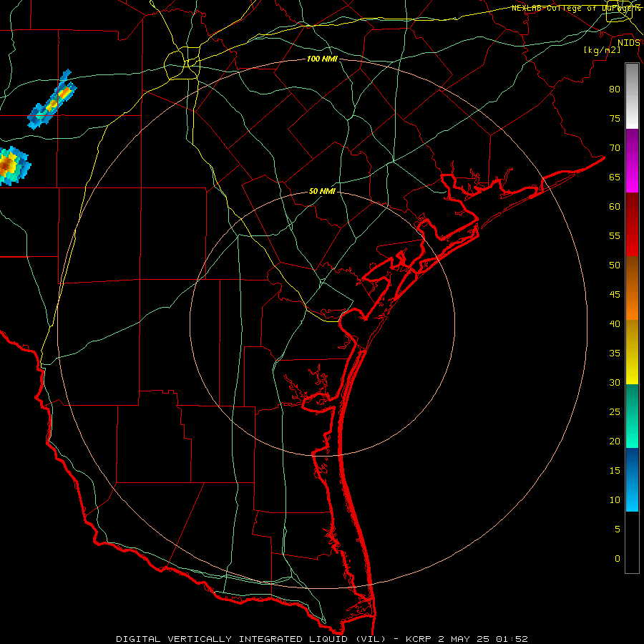Click the 10 value on the color scale
Viewport: 644px width, 644px height.
click(x=615, y=500)
